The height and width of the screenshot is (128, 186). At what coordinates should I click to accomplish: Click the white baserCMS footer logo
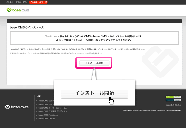[17, 107]
